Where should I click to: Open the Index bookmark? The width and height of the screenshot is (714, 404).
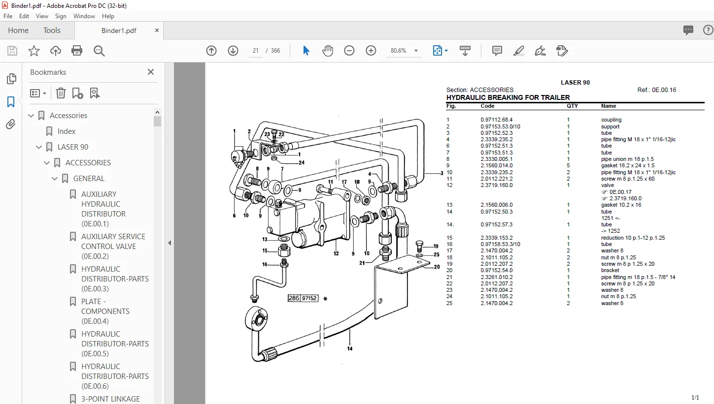coord(67,131)
